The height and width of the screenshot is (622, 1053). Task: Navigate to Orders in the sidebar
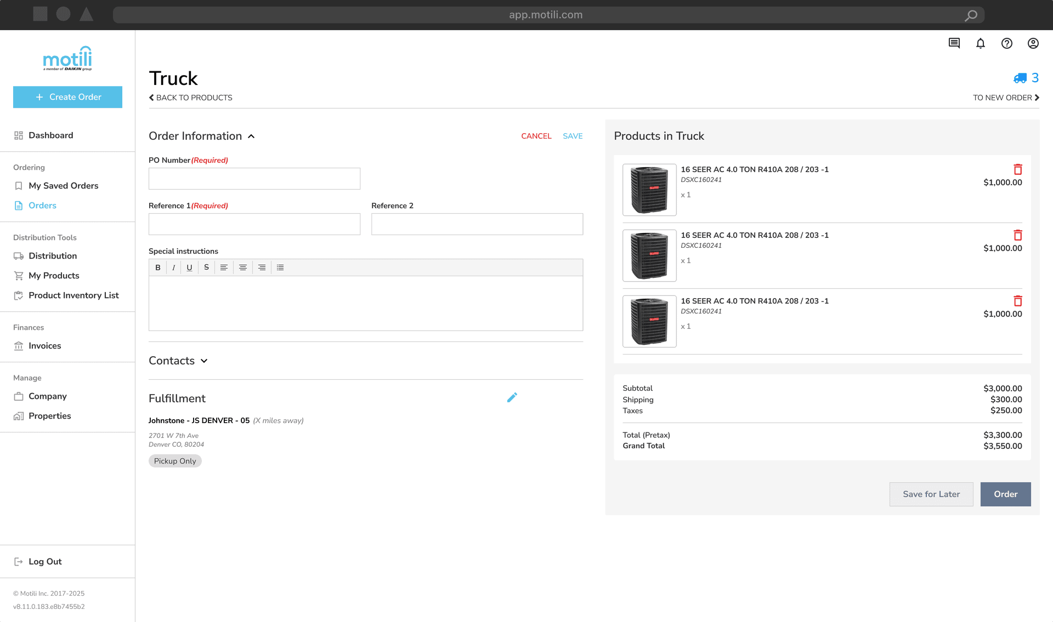[43, 206]
